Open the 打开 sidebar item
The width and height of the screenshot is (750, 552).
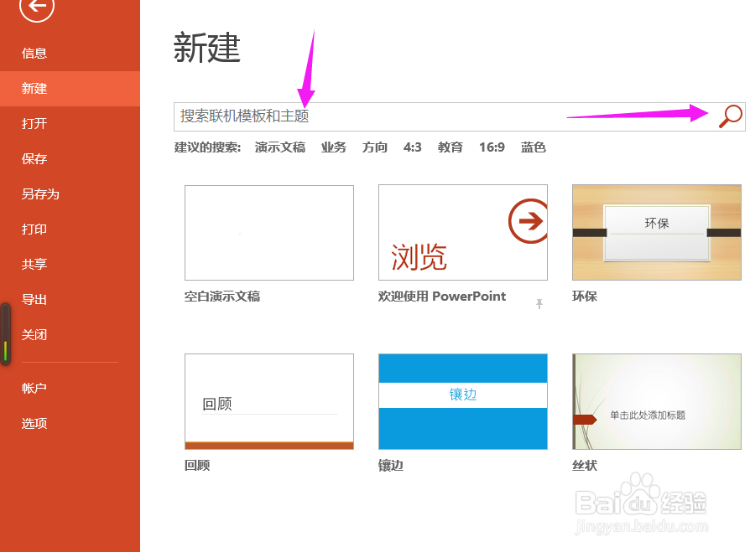(x=34, y=124)
